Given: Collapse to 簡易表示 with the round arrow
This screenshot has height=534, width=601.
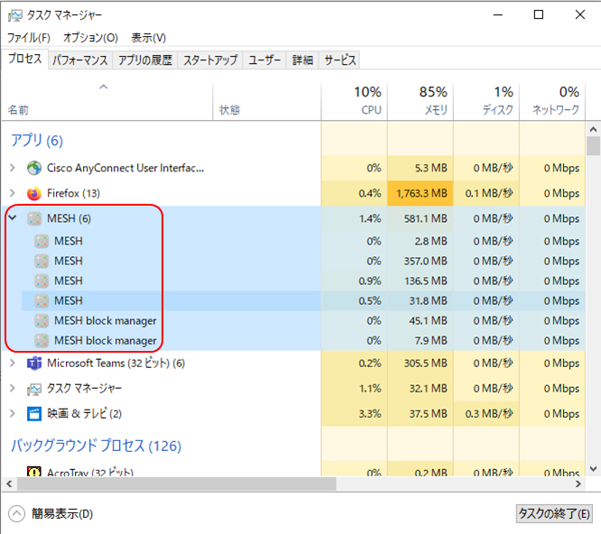Looking at the screenshot, I should (16, 513).
